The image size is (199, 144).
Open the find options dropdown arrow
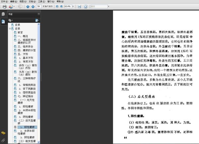tap(108, 6)
